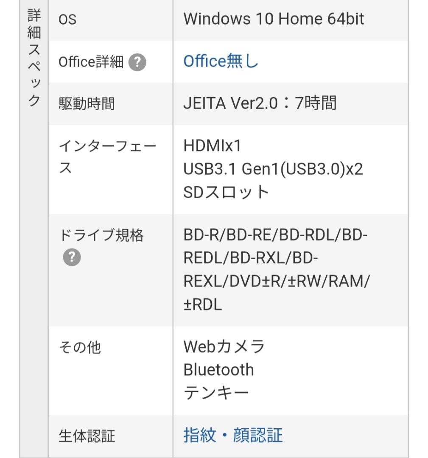Click the Office詳細 label text
The image size is (428, 458).
coord(91,62)
